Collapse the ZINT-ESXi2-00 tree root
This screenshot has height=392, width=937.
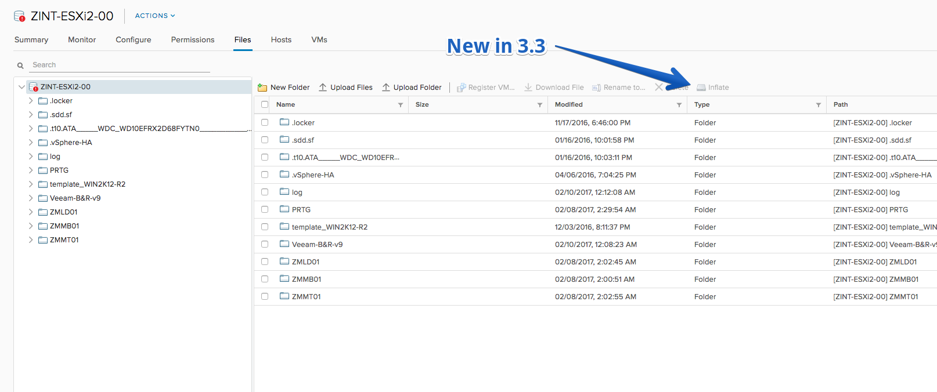click(x=21, y=87)
